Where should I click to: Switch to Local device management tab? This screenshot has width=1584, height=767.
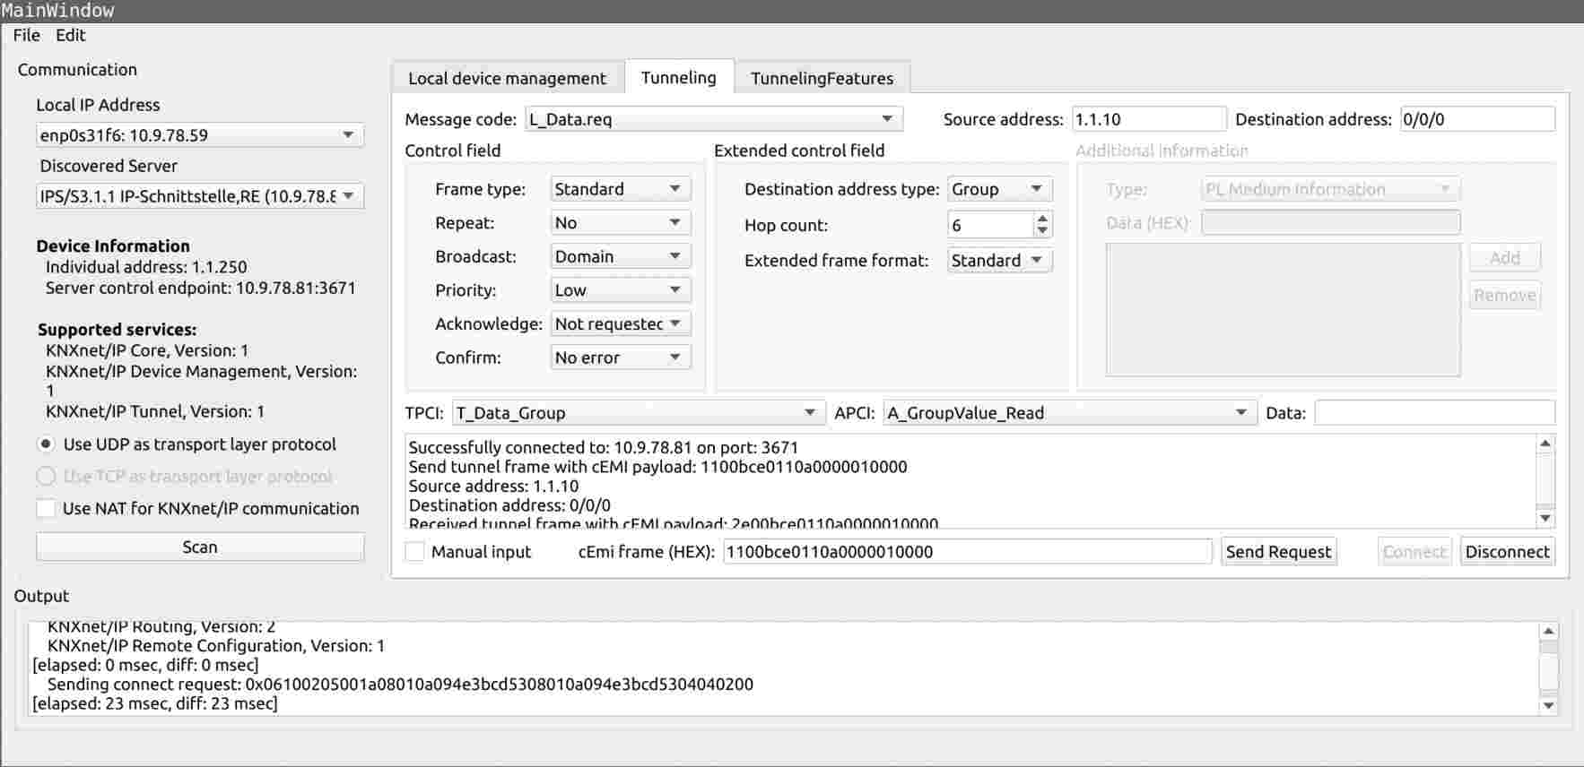coord(507,78)
